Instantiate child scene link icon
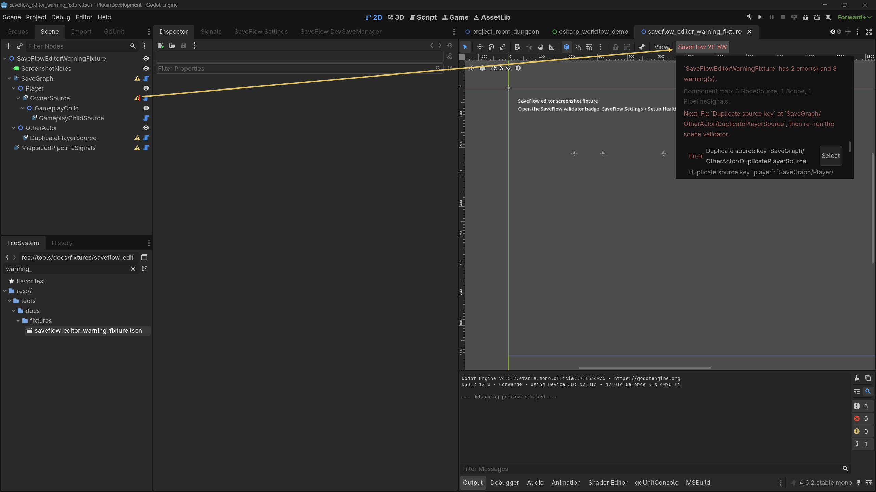 pyautogui.click(x=20, y=46)
